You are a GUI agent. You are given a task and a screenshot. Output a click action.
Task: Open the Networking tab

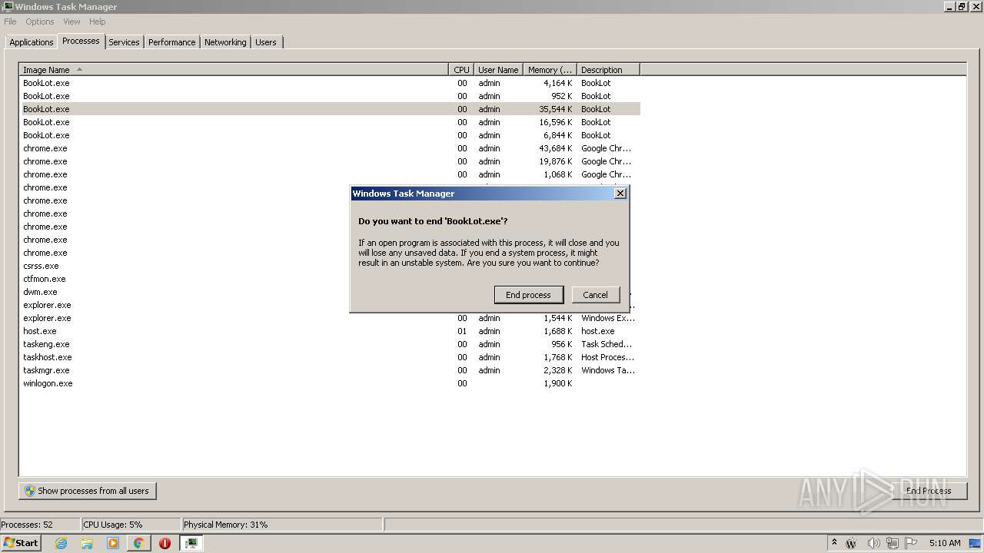225,42
